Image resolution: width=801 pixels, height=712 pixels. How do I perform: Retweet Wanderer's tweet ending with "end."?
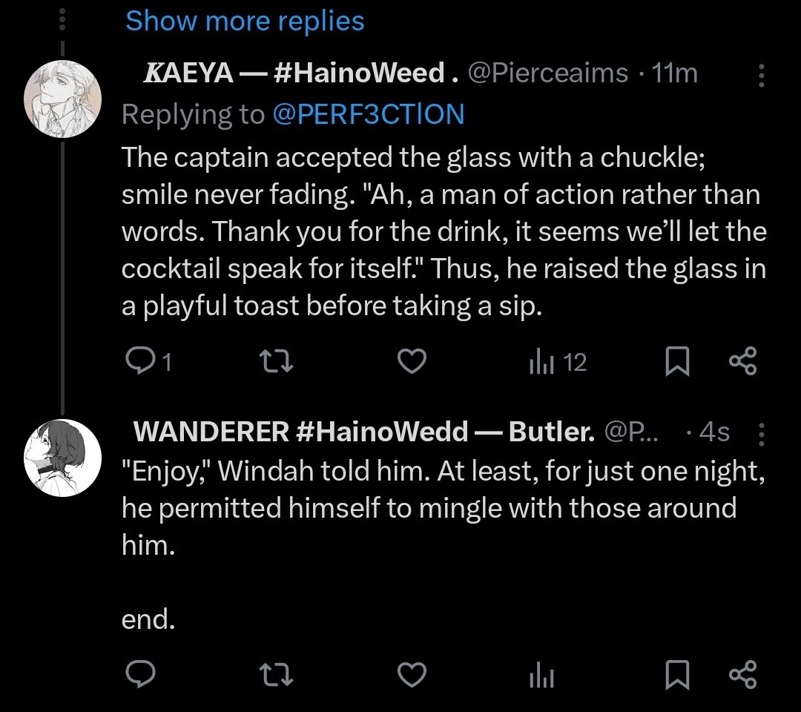[x=277, y=674]
